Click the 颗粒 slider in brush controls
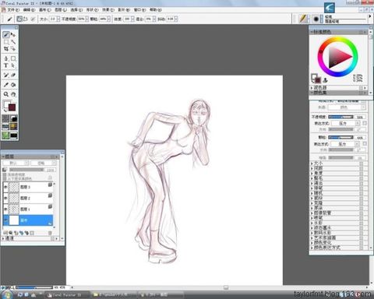 pos(340,137)
